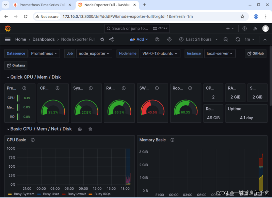Click the Not secure site info chip

[x=47, y=16]
